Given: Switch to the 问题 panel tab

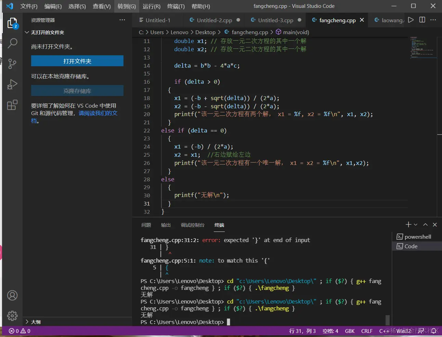Looking at the screenshot, I should 146,225.
